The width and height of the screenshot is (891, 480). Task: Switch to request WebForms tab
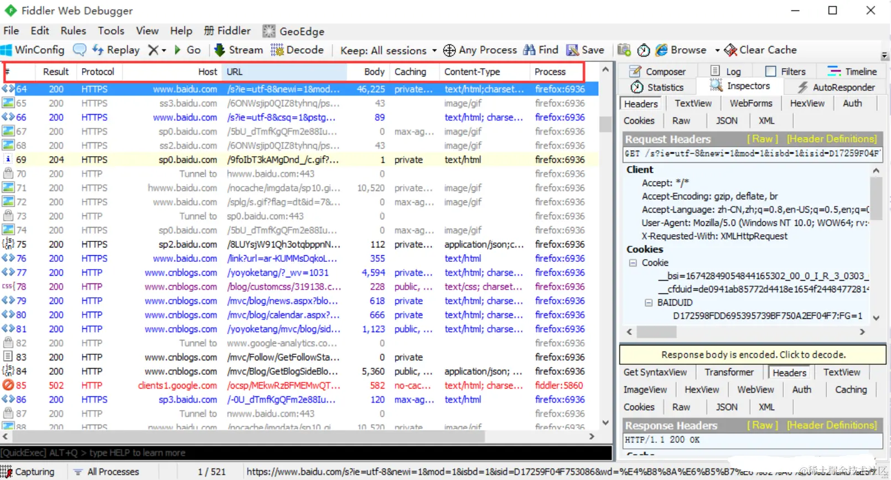[751, 104]
